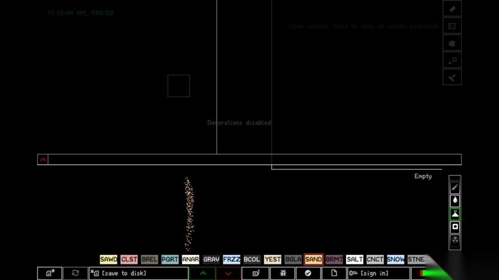
Task: Click the save to disk button
Action: [x=138, y=273]
